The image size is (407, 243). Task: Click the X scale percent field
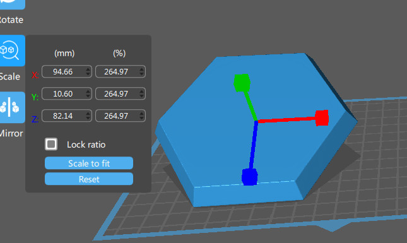tap(121, 72)
